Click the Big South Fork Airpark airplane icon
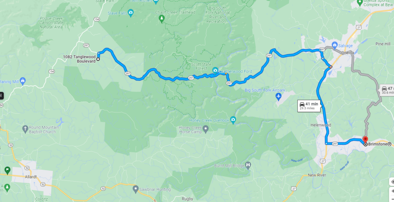The height and width of the screenshot is (202, 394). point(278,96)
